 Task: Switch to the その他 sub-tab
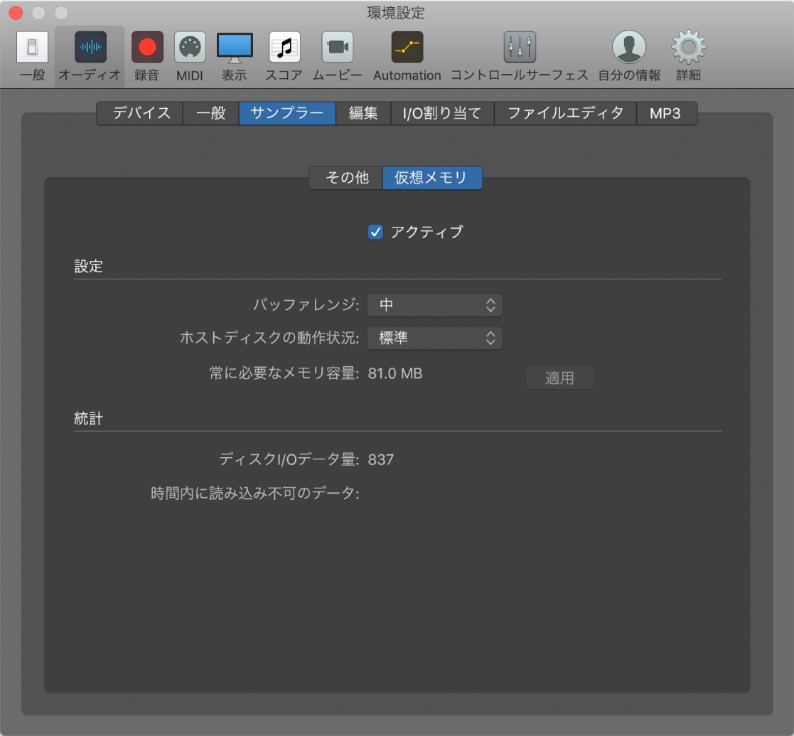click(345, 178)
